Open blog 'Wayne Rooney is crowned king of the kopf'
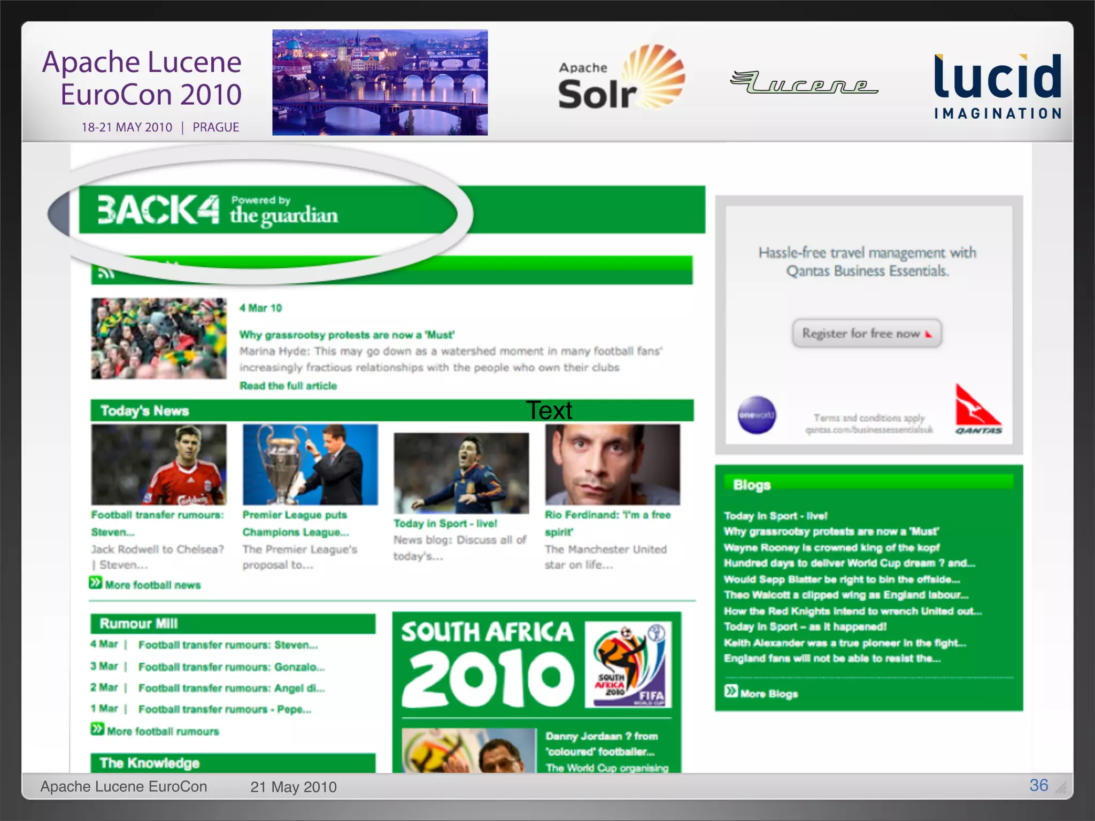This screenshot has height=821, width=1095. 831,547
